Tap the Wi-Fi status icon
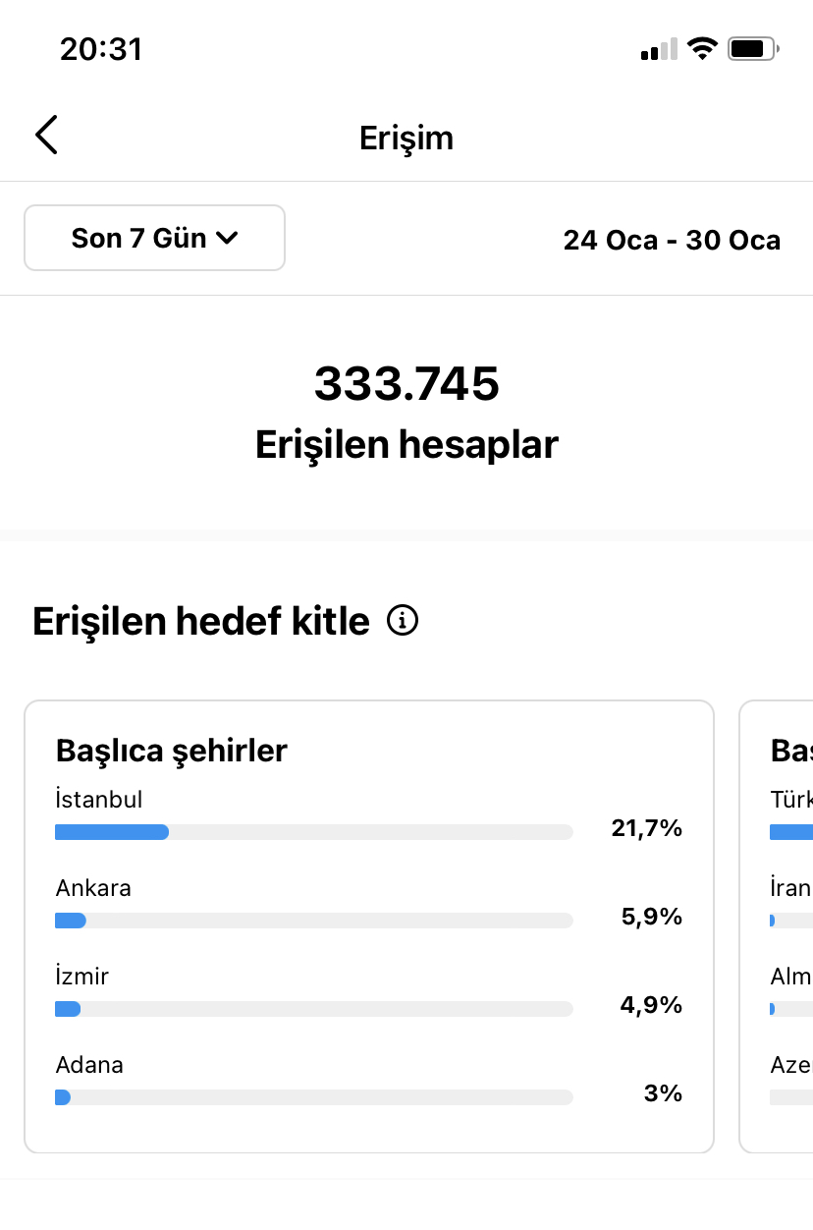 [x=702, y=48]
